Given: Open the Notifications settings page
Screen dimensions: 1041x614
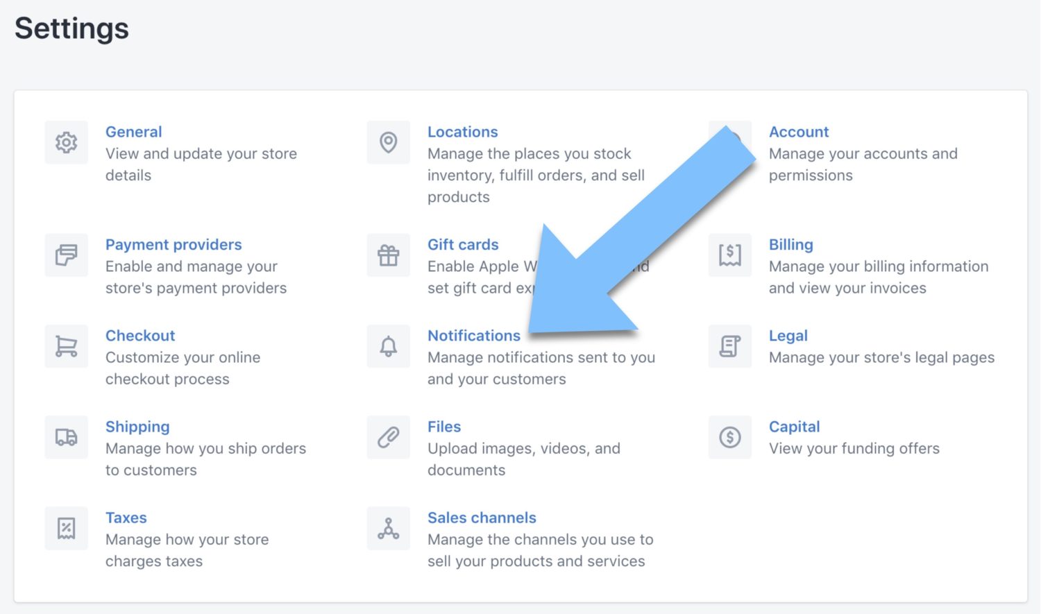Looking at the screenshot, I should 474,336.
